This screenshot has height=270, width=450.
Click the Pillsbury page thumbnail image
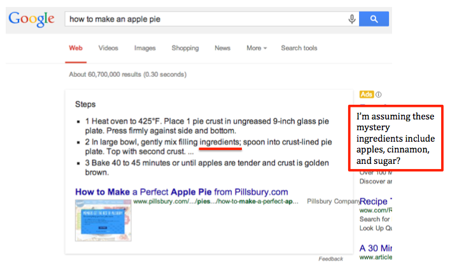(x=103, y=220)
